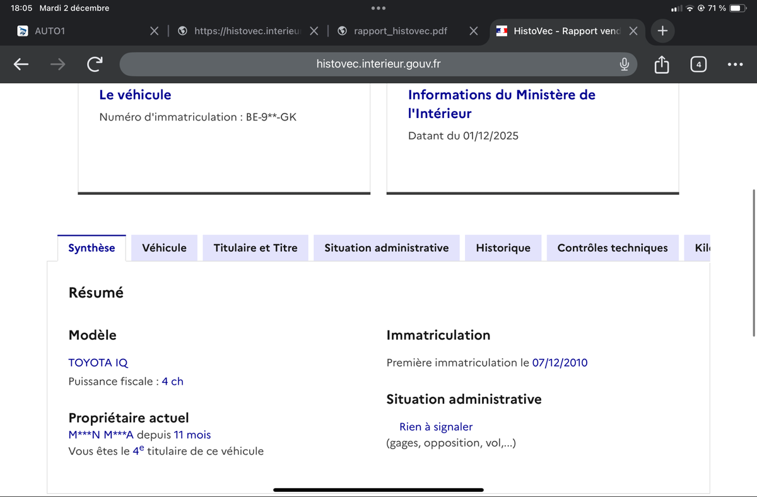757x497 pixels.
Task: Go to the Contrôles techniques tab
Action: 612,248
